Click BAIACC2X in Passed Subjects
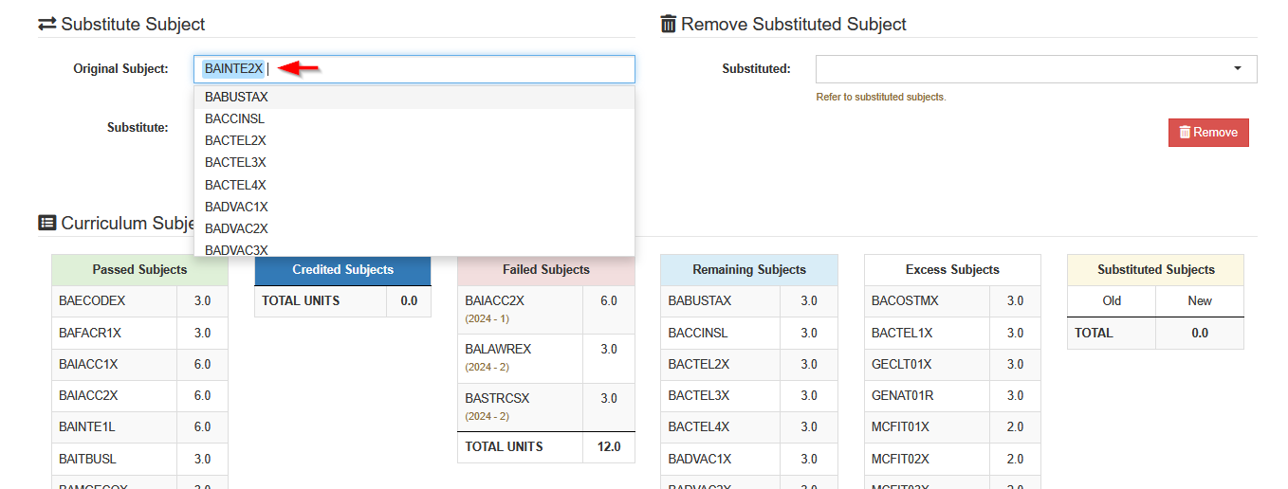 coord(88,396)
